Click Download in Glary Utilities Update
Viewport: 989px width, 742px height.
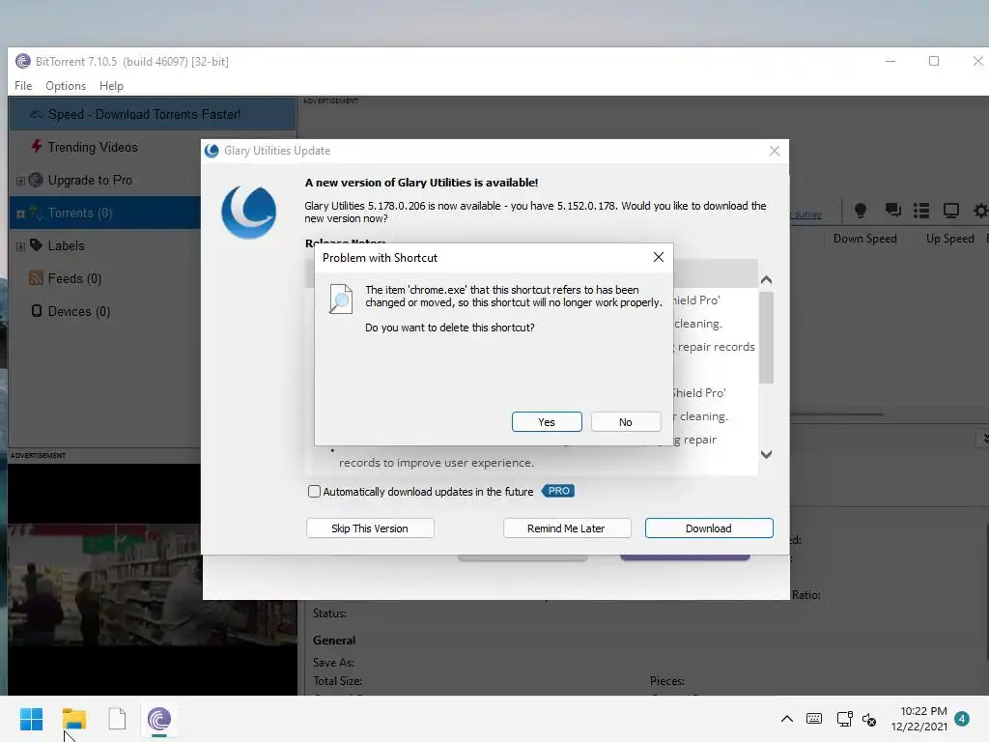point(708,528)
